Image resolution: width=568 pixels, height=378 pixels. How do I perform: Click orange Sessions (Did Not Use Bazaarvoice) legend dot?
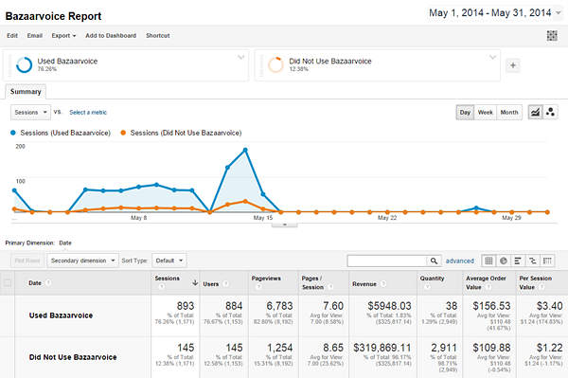tap(123, 133)
